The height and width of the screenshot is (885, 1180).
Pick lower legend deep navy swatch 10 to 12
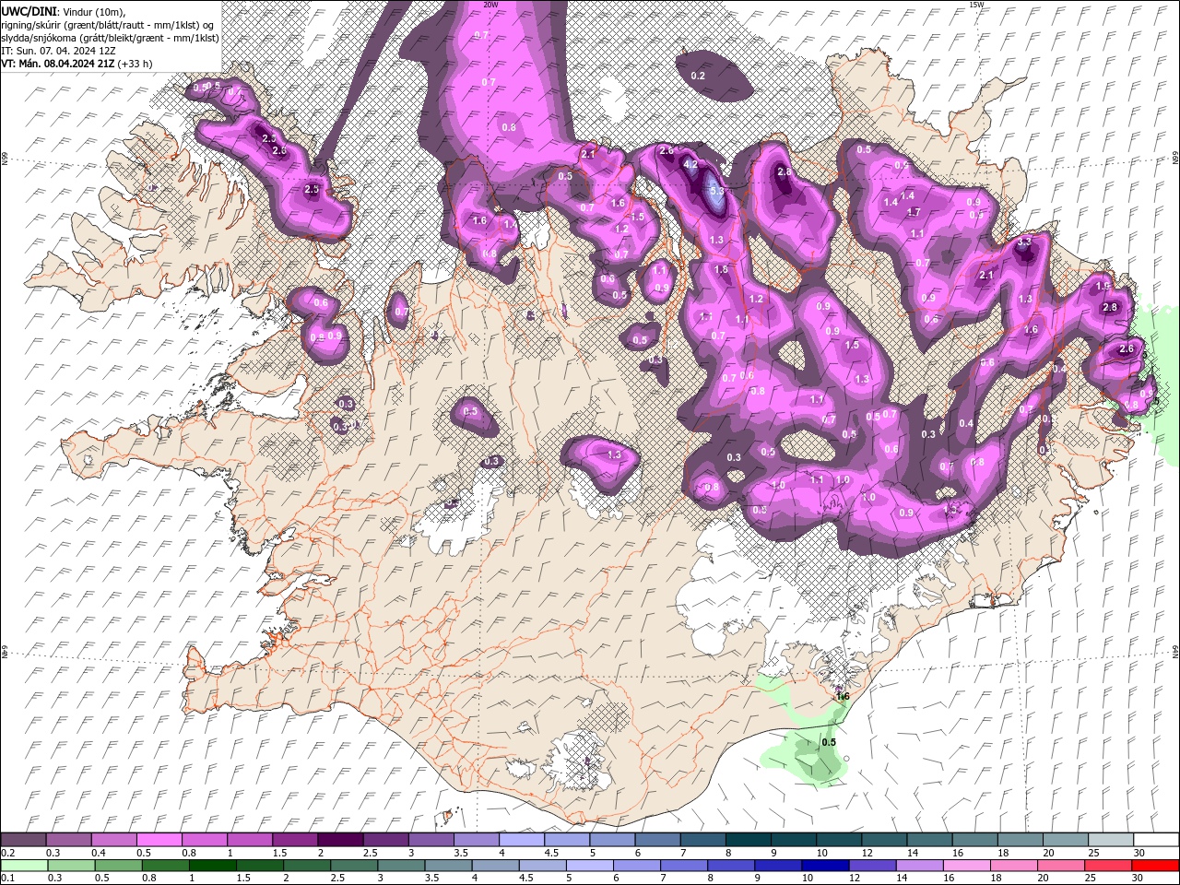[x=824, y=866]
